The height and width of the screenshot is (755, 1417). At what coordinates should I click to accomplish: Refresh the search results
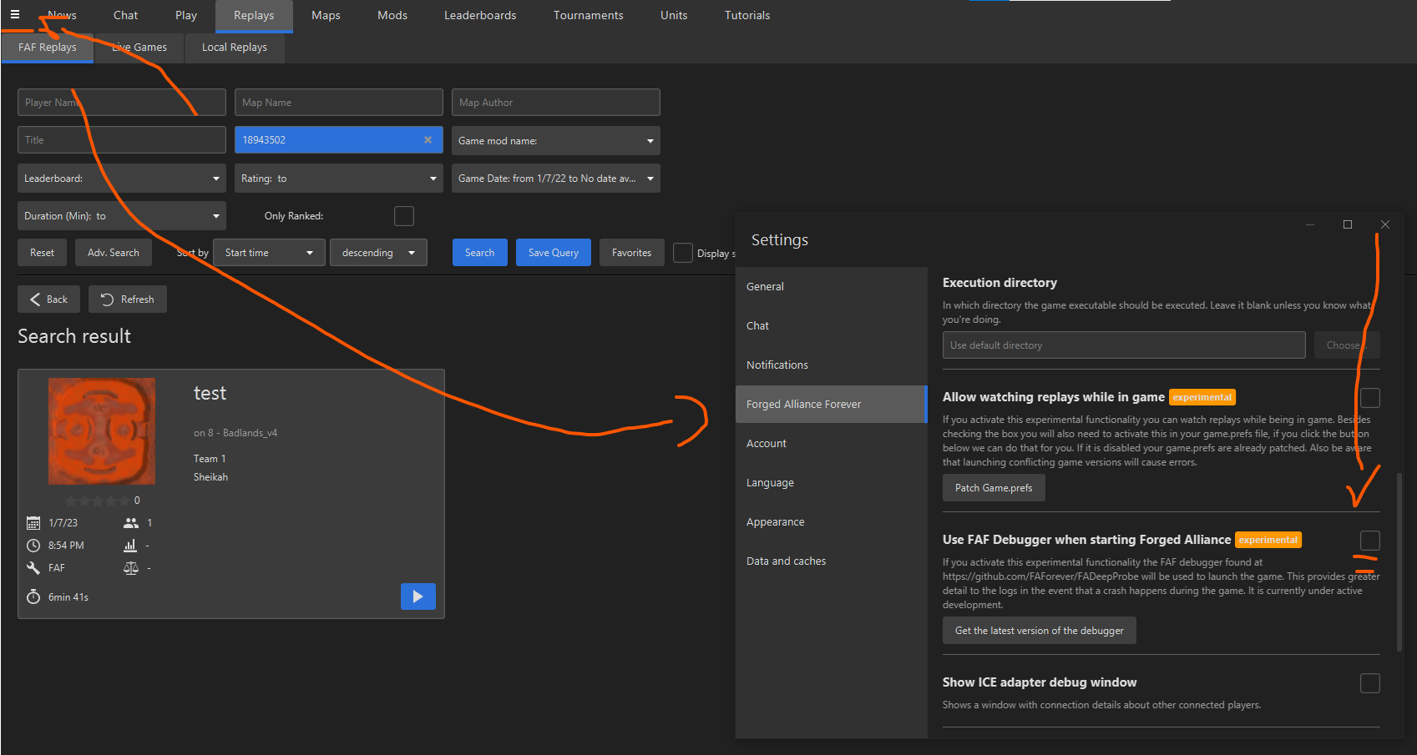[128, 299]
